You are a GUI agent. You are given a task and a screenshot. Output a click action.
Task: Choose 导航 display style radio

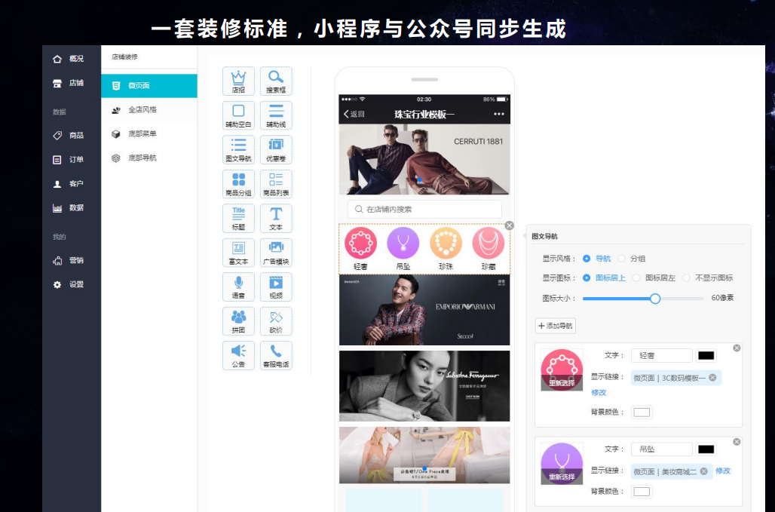click(587, 259)
